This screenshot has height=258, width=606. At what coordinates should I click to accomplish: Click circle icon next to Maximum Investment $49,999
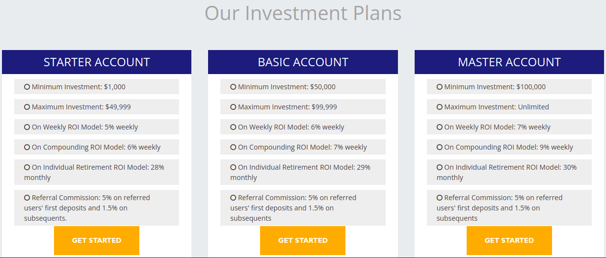tap(27, 107)
